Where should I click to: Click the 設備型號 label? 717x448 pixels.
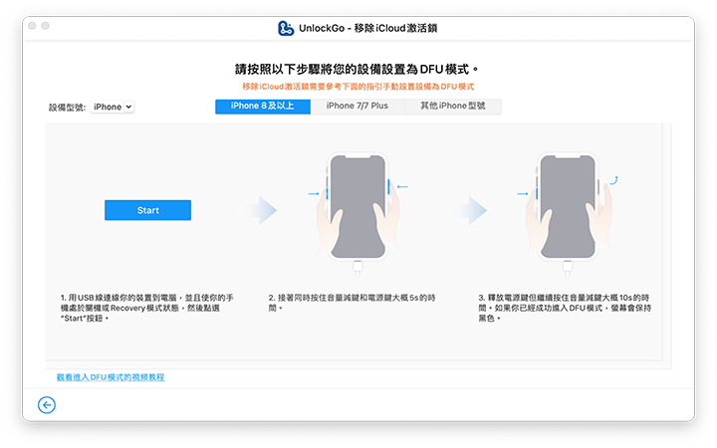click(x=67, y=108)
